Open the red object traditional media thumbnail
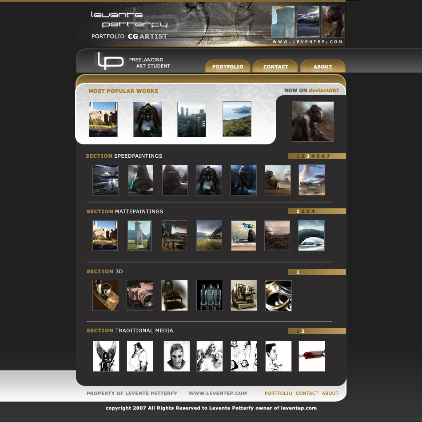Image resolution: width=422 pixels, height=422 pixels. point(312,356)
